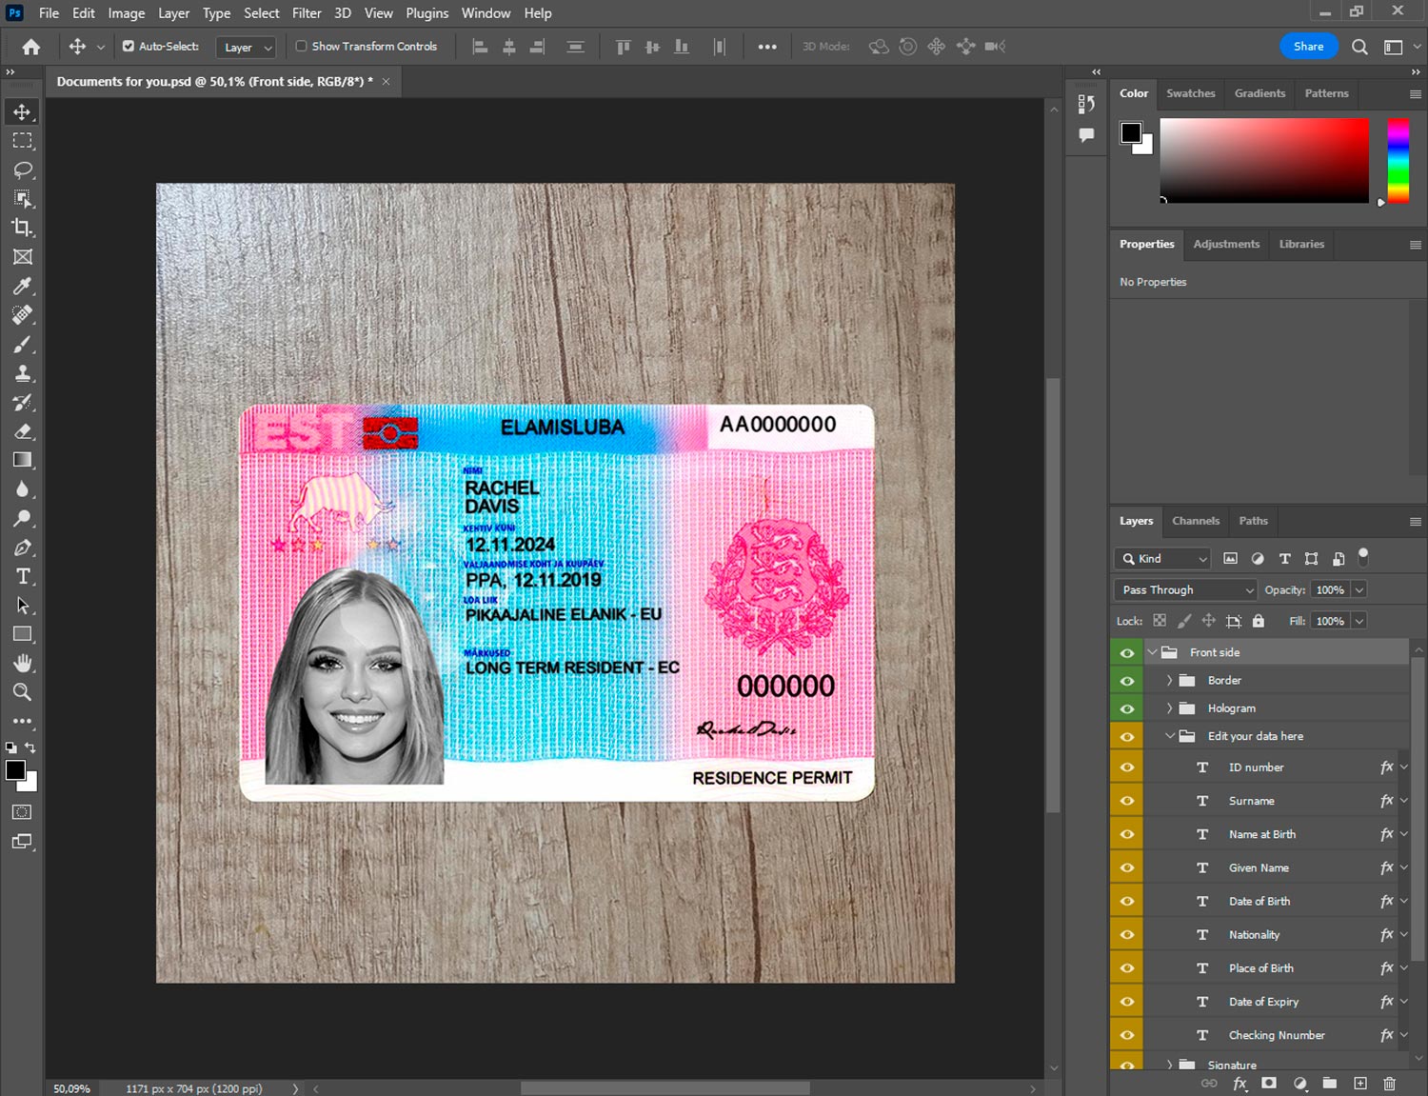Open the layer Opacity dropdown arrow
Image resolution: width=1428 pixels, height=1096 pixels.
click(1359, 590)
